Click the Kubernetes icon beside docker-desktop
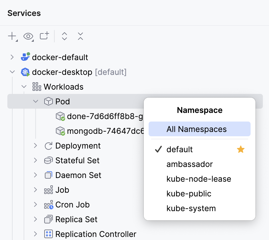 [25, 72]
